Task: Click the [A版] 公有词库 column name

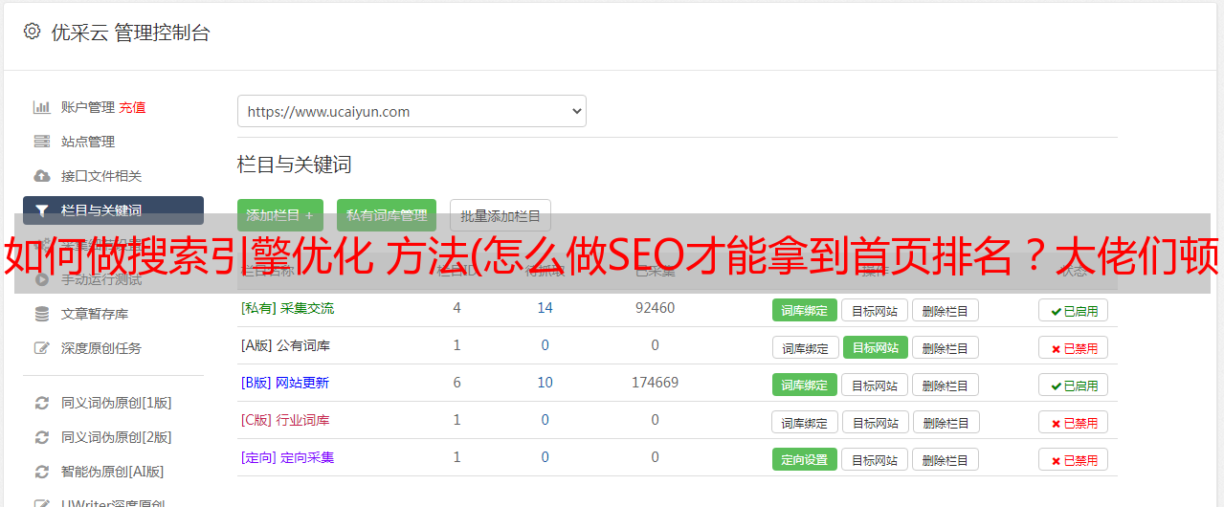Action: (285, 345)
